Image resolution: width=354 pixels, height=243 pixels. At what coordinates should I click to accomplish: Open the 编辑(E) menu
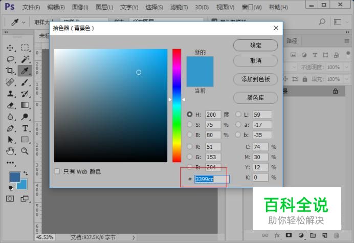pos(56,7)
